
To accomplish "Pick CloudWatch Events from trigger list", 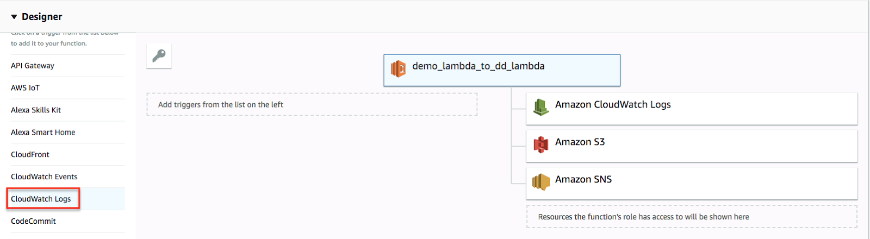I will (x=44, y=177).
